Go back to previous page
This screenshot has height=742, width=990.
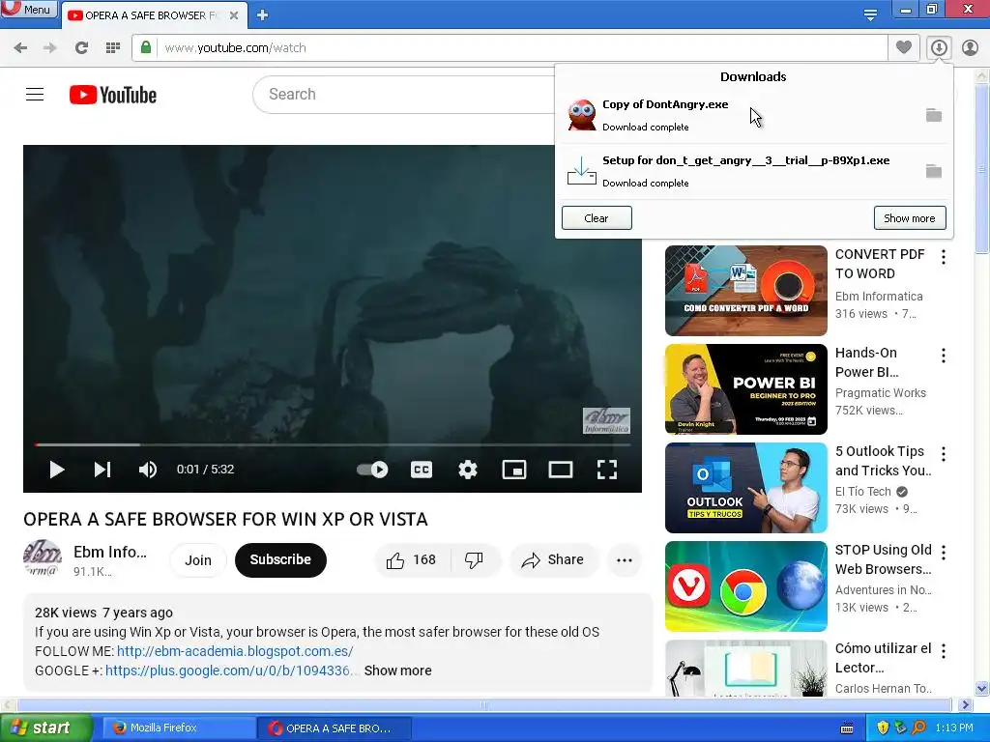(20, 48)
